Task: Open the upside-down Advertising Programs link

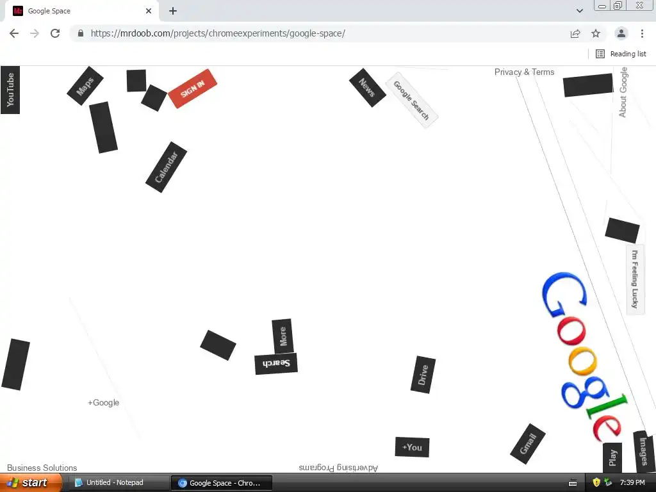Action: [x=338, y=468]
